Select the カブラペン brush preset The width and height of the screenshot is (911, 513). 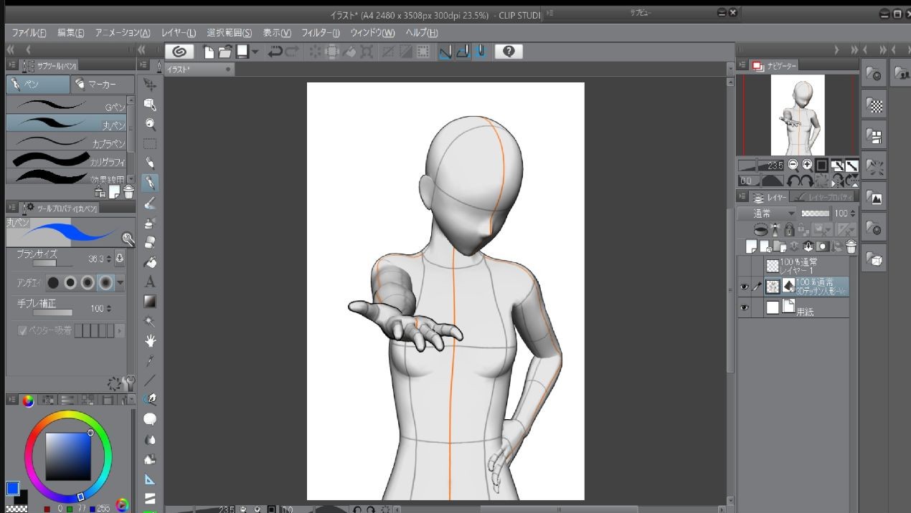[x=66, y=143]
